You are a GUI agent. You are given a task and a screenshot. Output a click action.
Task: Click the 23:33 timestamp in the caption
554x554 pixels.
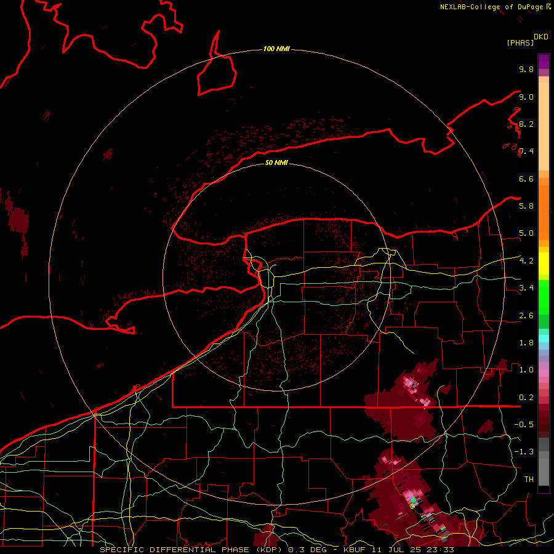coord(439,550)
